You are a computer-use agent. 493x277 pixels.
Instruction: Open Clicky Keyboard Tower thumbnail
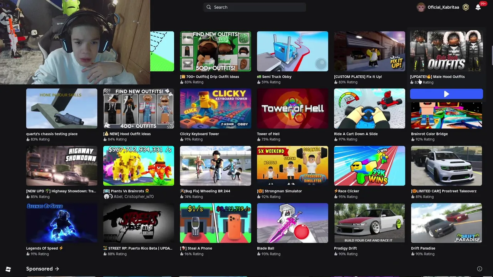click(x=215, y=108)
